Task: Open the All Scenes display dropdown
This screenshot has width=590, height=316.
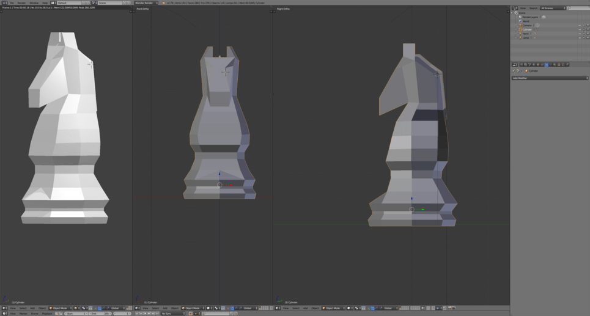Action: click(552, 8)
